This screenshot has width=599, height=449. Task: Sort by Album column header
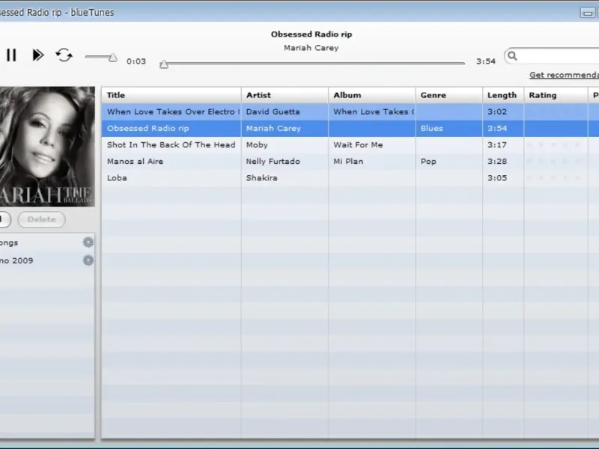371,95
